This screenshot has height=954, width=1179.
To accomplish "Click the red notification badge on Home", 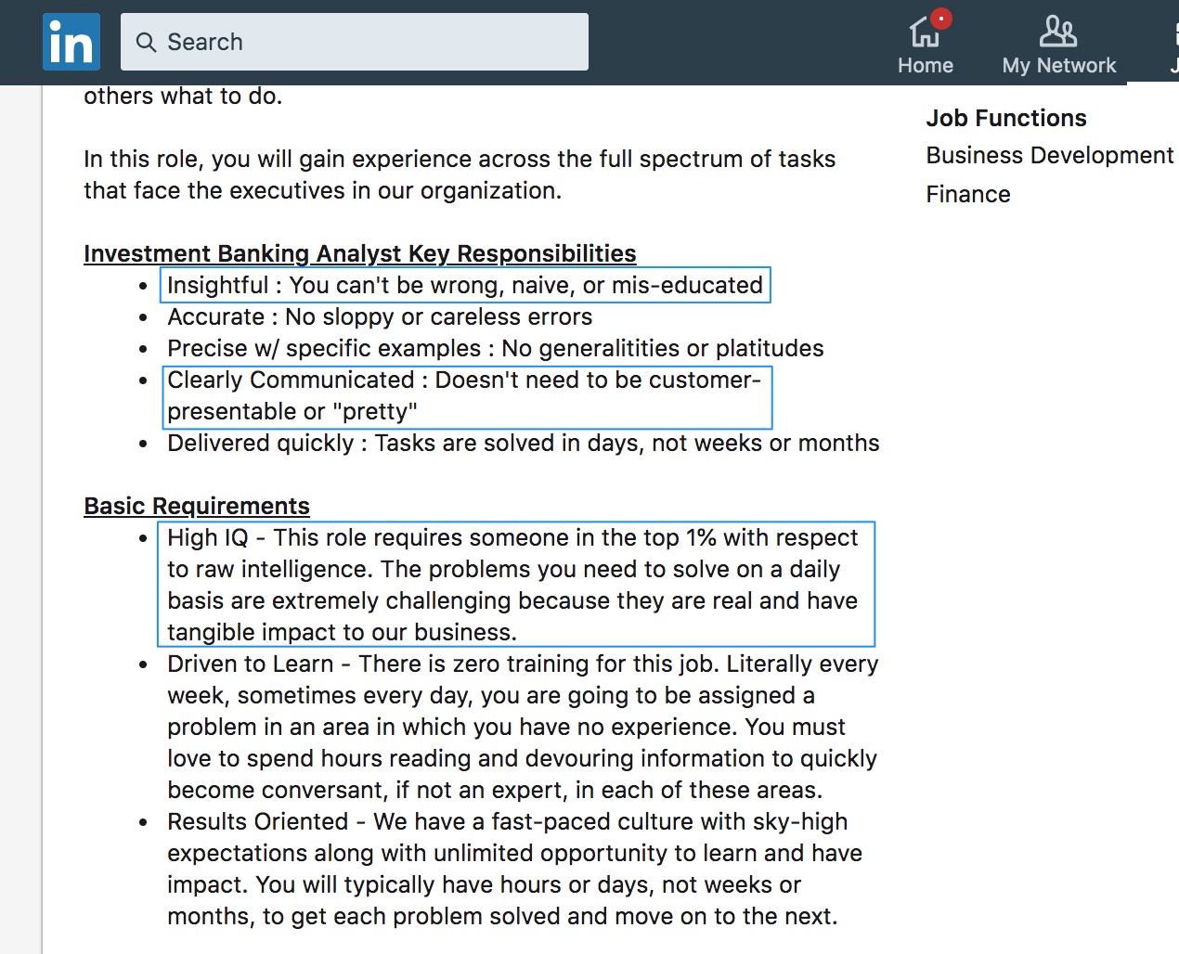I will click(x=939, y=16).
